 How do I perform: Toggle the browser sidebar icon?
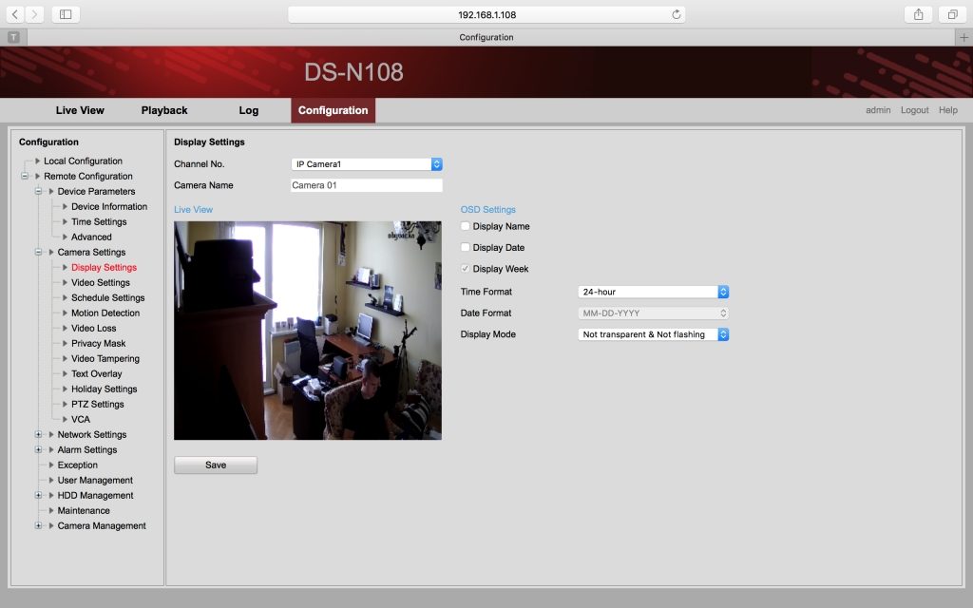[x=66, y=14]
